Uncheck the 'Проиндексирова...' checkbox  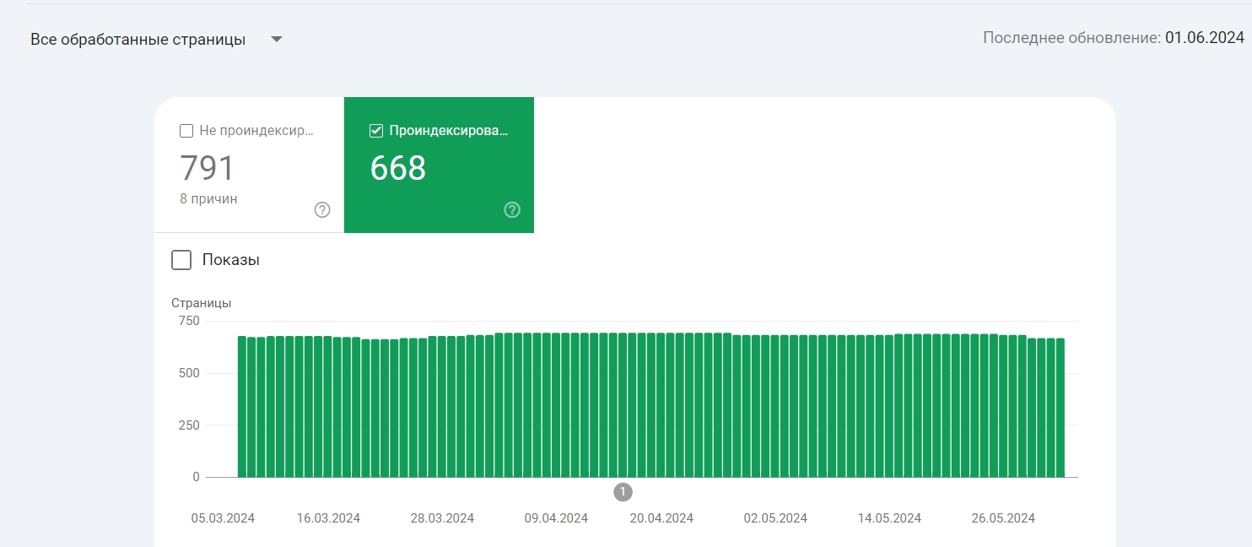coord(376,131)
